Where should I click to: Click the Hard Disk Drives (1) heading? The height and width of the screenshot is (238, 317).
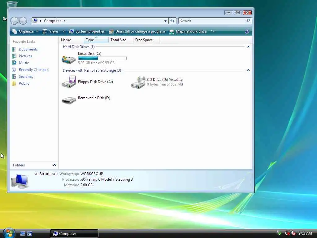pos(79,47)
